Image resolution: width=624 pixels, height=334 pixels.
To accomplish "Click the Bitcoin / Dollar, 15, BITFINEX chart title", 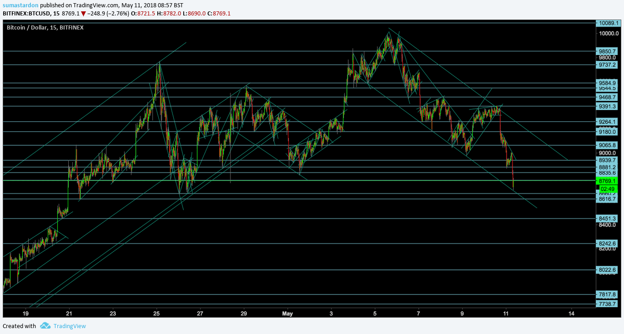I will point(45,27).
